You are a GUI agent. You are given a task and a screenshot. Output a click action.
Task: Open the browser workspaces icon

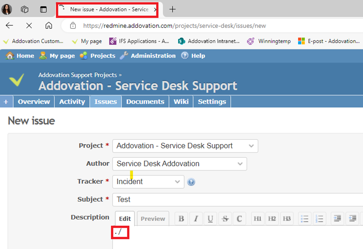coord(24,9)
